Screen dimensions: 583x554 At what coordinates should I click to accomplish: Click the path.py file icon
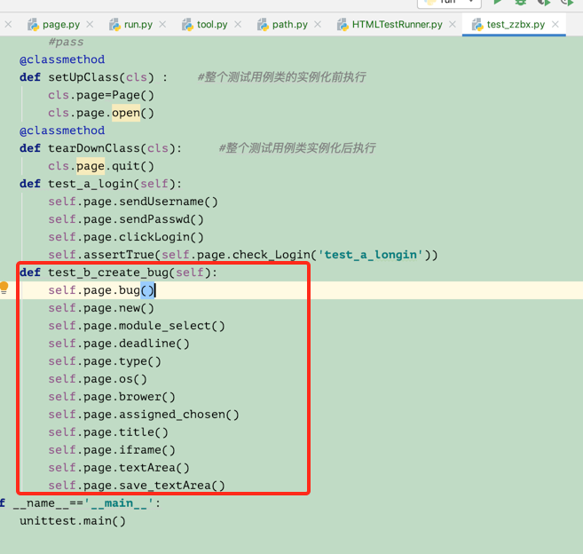(x=263, y=25)
